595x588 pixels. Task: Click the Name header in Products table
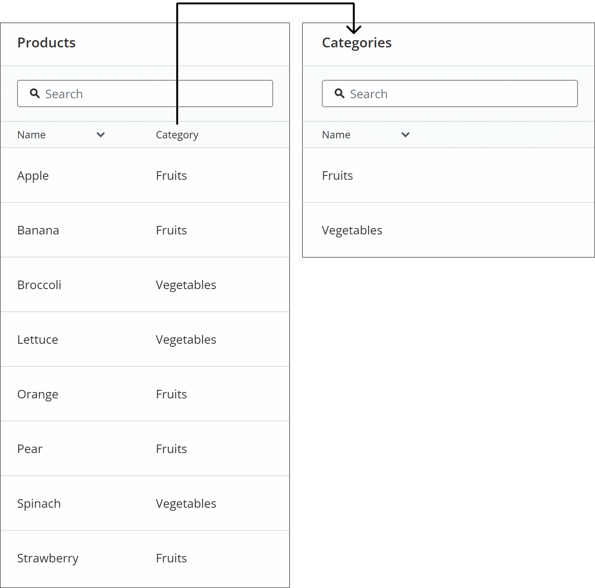click(x=32, y=135)
